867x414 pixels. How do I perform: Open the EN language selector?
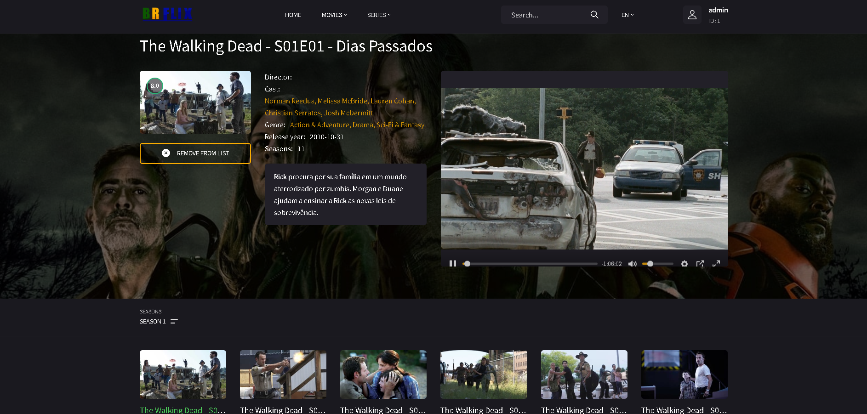point(627,15)
